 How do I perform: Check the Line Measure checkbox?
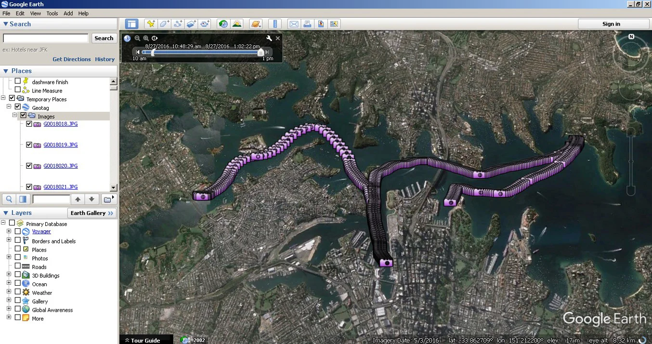pyautogui.click(x=18, y=90)
